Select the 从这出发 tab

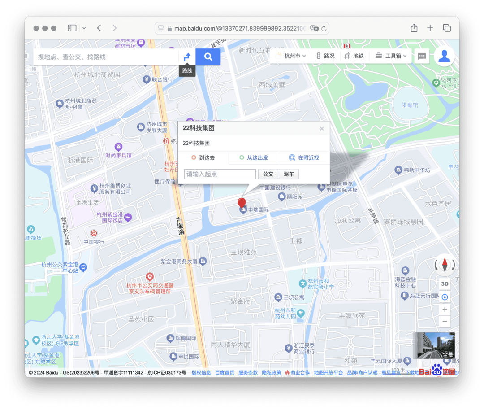point(254,158)
